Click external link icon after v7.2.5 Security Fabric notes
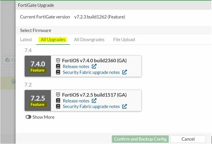Image resolution: width=212 pixels, height=144 pixels. click(125, 106)
